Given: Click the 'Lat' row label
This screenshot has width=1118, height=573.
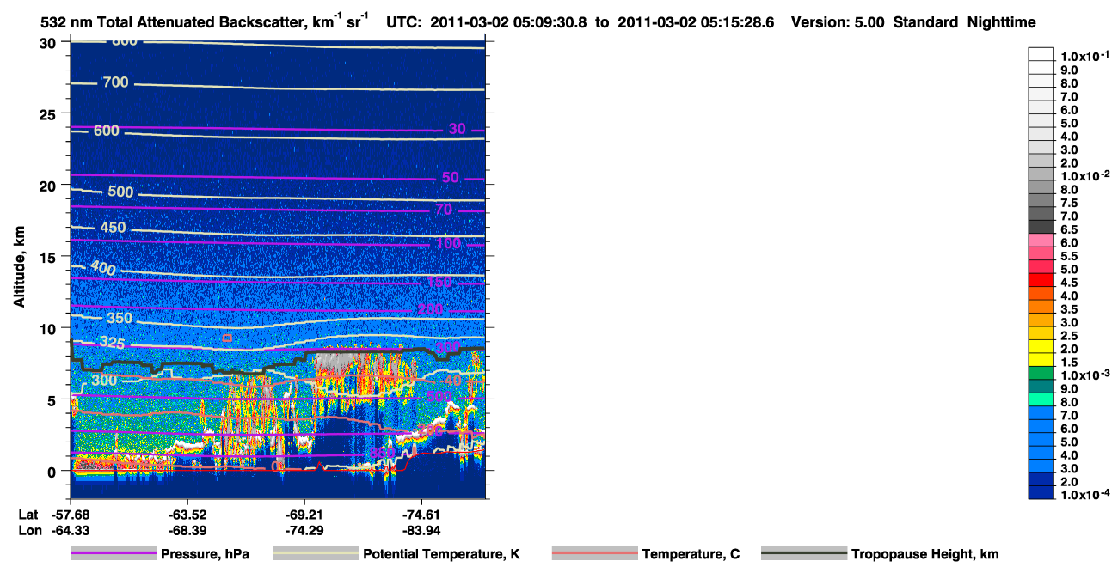Looking at the screenshot, I should pyautogui.click(x=28, y=515).
